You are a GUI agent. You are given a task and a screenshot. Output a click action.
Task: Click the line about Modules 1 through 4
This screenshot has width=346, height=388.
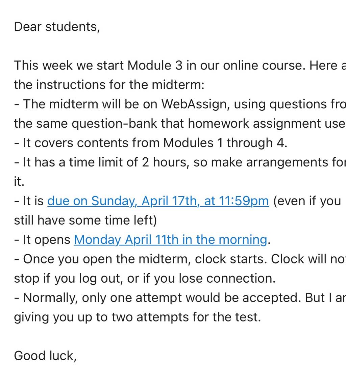point(151,143)
